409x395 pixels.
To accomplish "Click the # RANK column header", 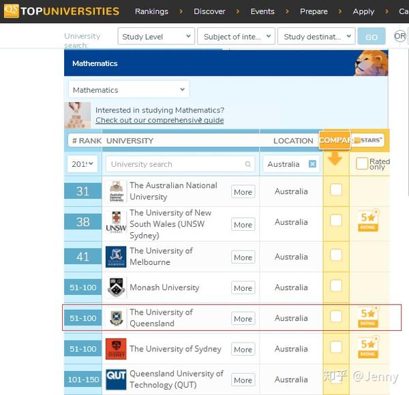I will 87,141.
